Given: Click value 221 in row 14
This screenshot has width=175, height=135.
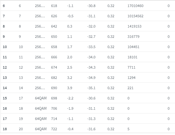Looking at the screenshot, I should point(130,88).
